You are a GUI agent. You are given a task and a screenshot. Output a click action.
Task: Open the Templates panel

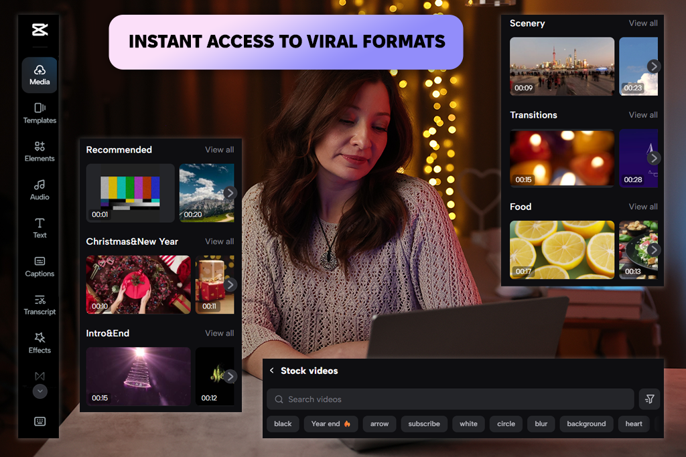click(x=40, y=113)
